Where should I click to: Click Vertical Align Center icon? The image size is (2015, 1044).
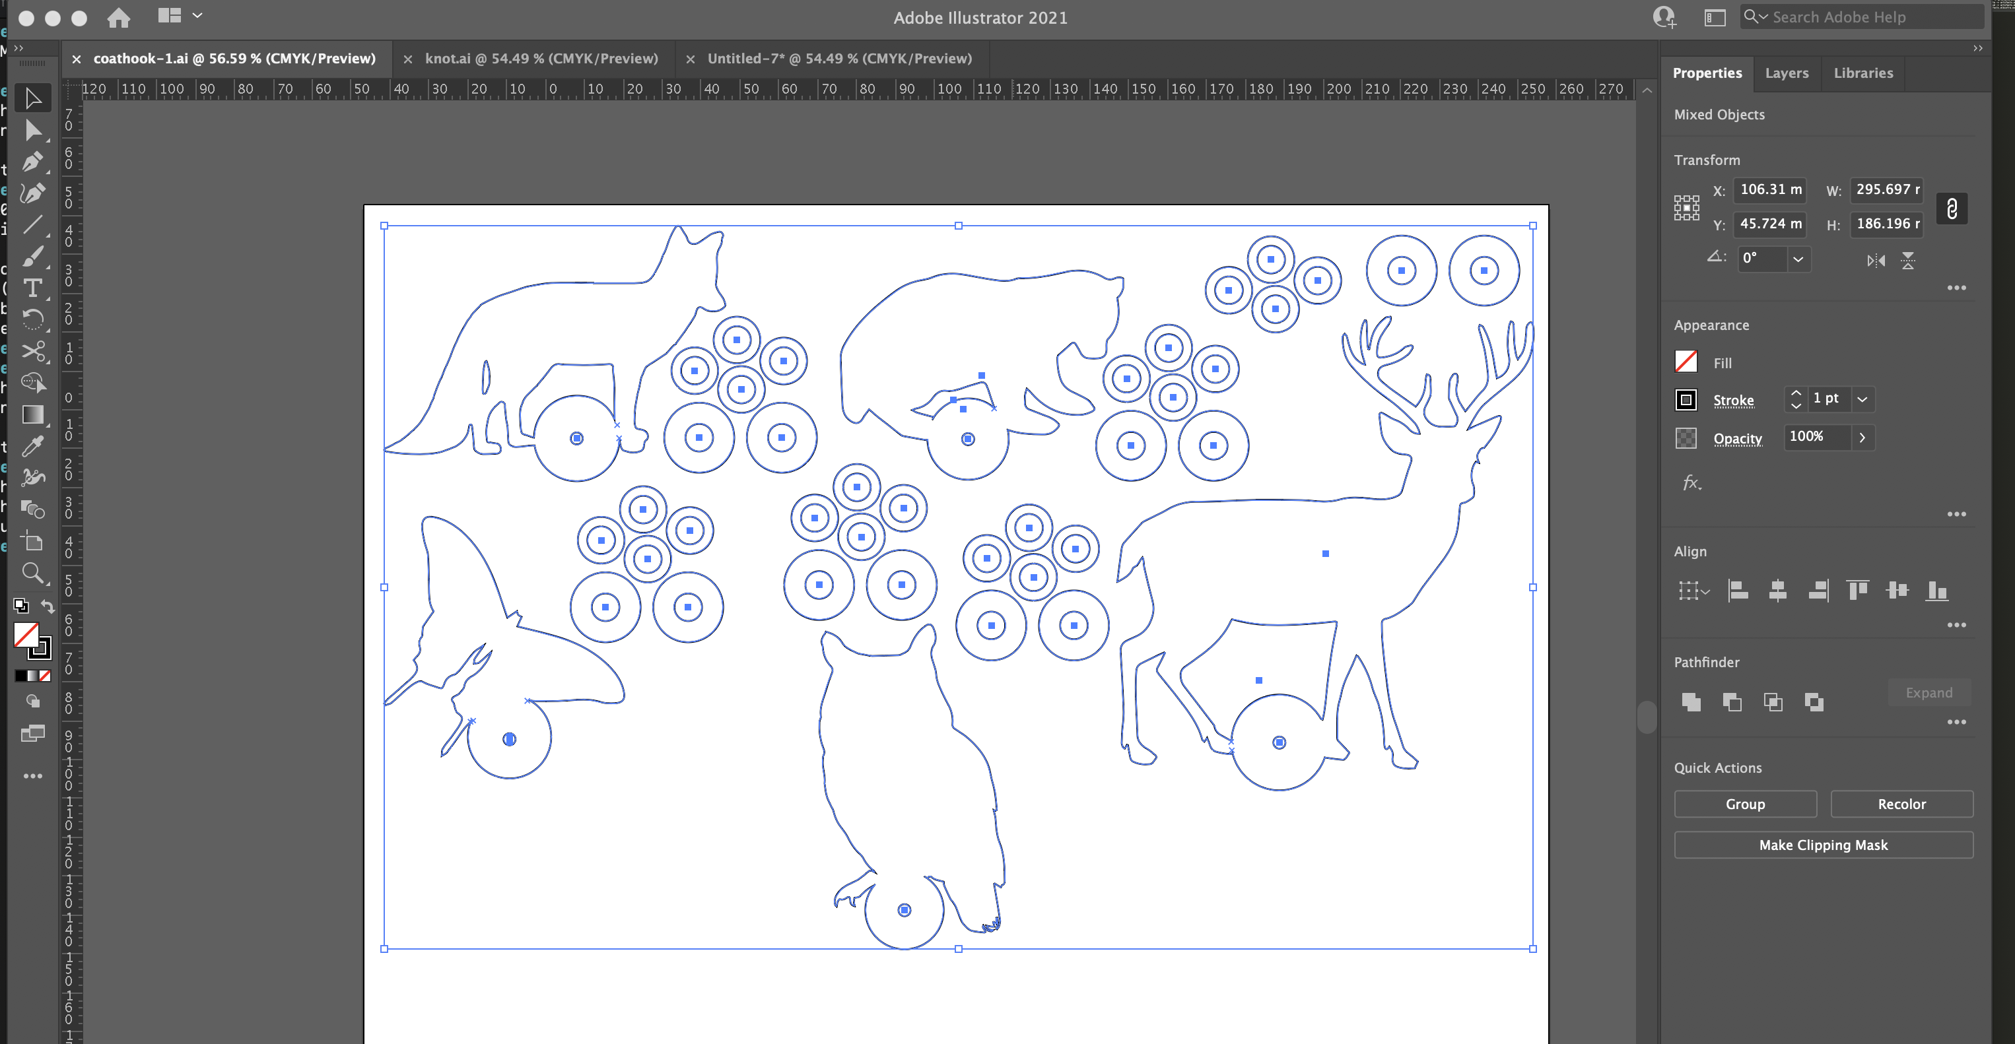pyautogui.click(x=1897, y=591)
